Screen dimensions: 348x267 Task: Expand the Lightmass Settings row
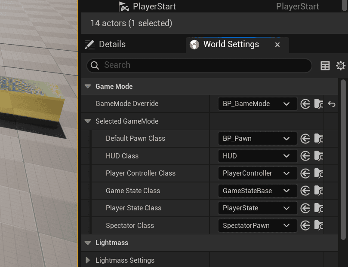click(x=88, y=260)
